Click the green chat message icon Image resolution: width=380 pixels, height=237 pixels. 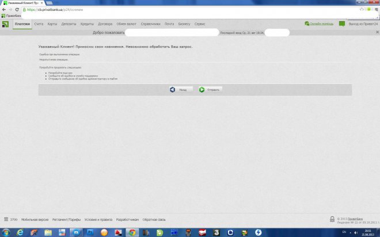342,24
